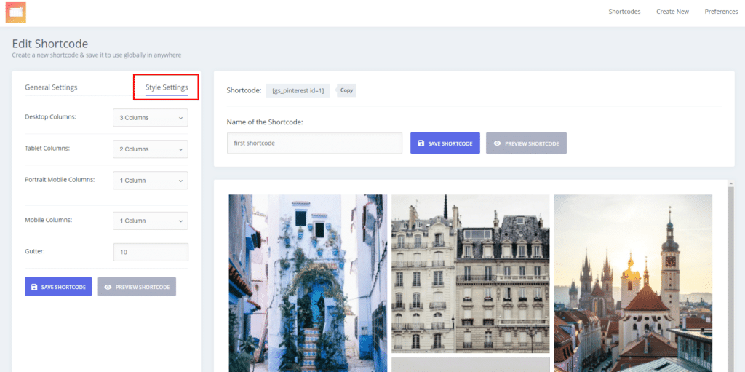This screenshot has width=745, height=372.
Task: Click Preview Shortcode next to the name field
Action: coord(527,143)
